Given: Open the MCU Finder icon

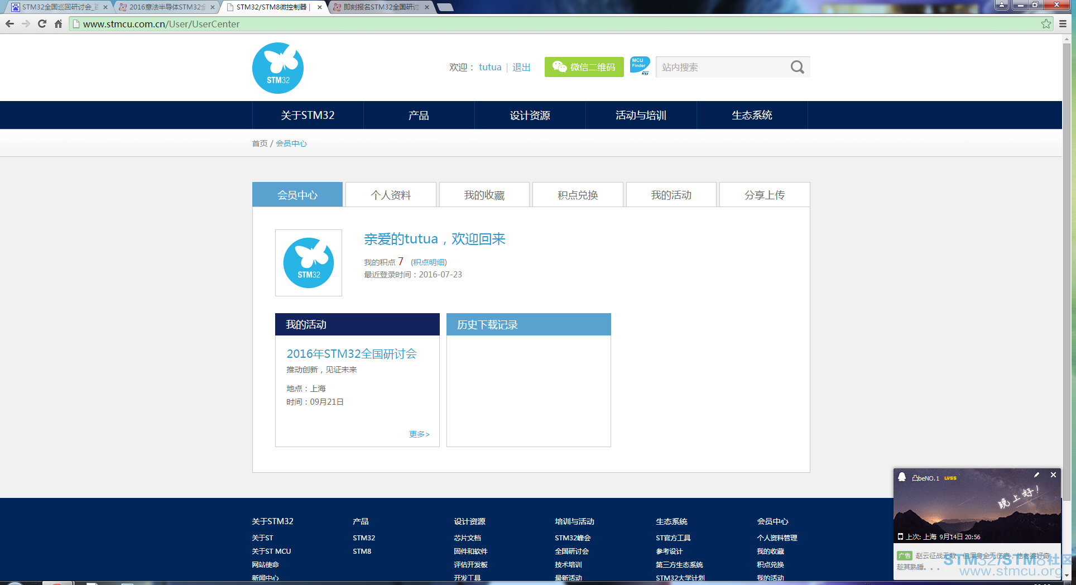Looking at the screenshot, I should click(640, 66).
